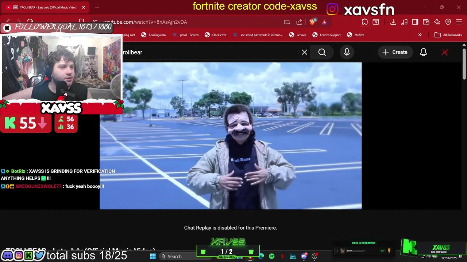Open the McAfee bookmark

355,35
